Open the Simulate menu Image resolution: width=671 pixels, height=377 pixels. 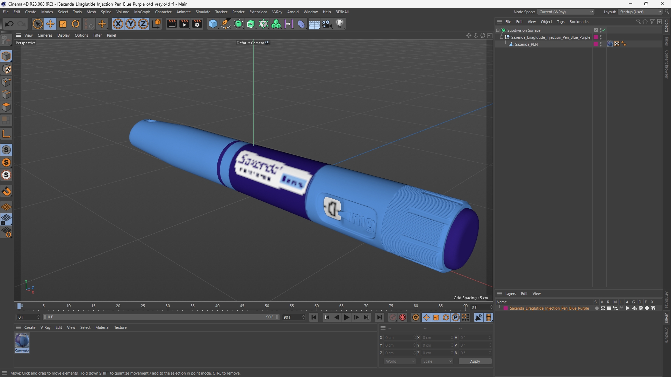(x=203, y=12)
